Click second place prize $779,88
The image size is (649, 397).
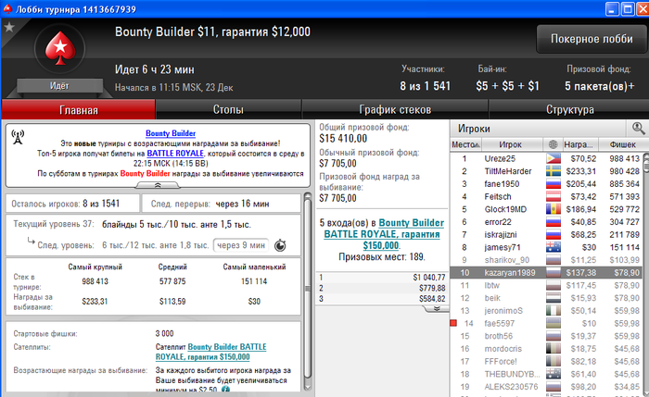coord(433,288)
